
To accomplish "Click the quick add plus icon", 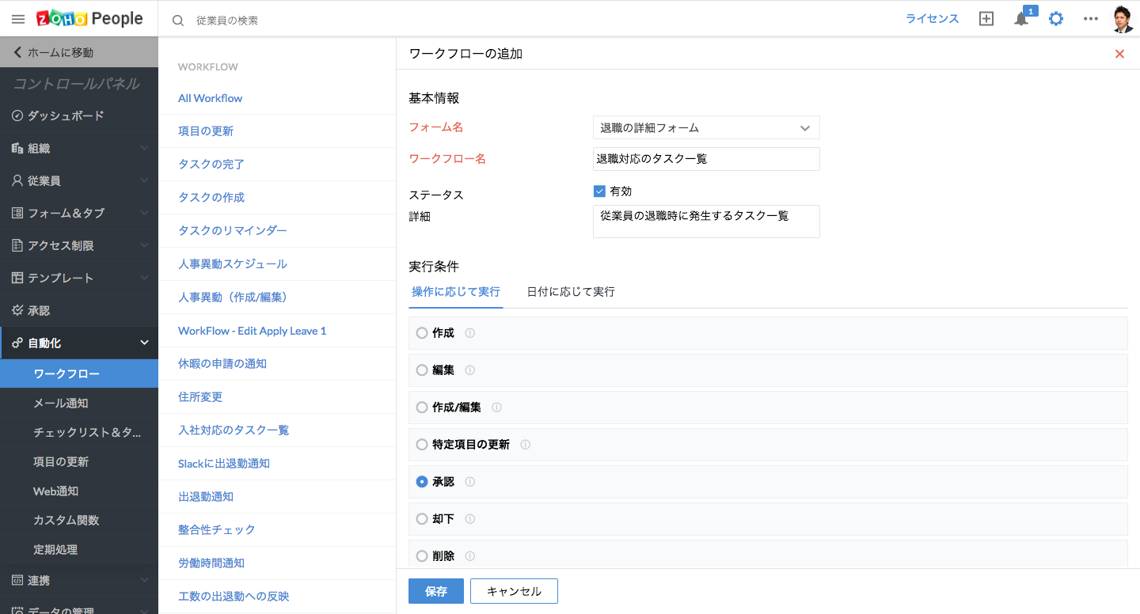I will click(986, 19).
